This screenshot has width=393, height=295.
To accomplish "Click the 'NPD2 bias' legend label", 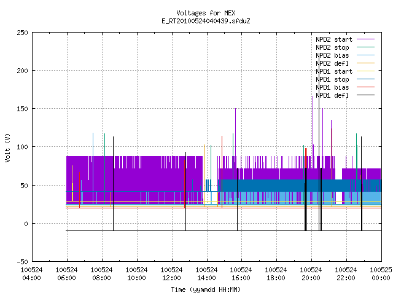I will [x=332, y=55].
